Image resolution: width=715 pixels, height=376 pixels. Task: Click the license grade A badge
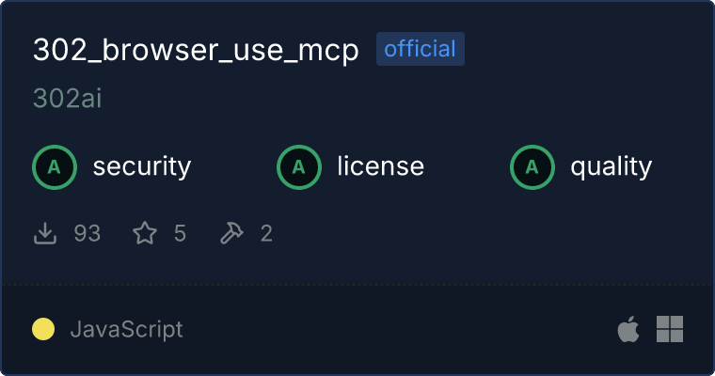pyautogui.click(x=298, y=167)
